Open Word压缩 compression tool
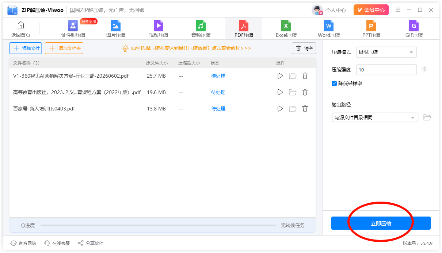Screen dimensions: 442x253 [329, 29]
